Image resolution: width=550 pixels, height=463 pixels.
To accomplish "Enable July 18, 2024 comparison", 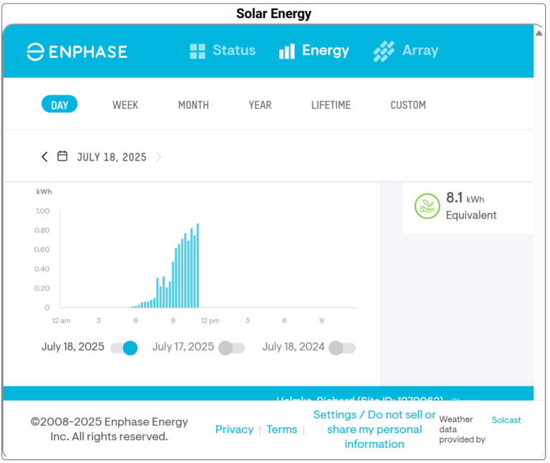I will point(342,348).
